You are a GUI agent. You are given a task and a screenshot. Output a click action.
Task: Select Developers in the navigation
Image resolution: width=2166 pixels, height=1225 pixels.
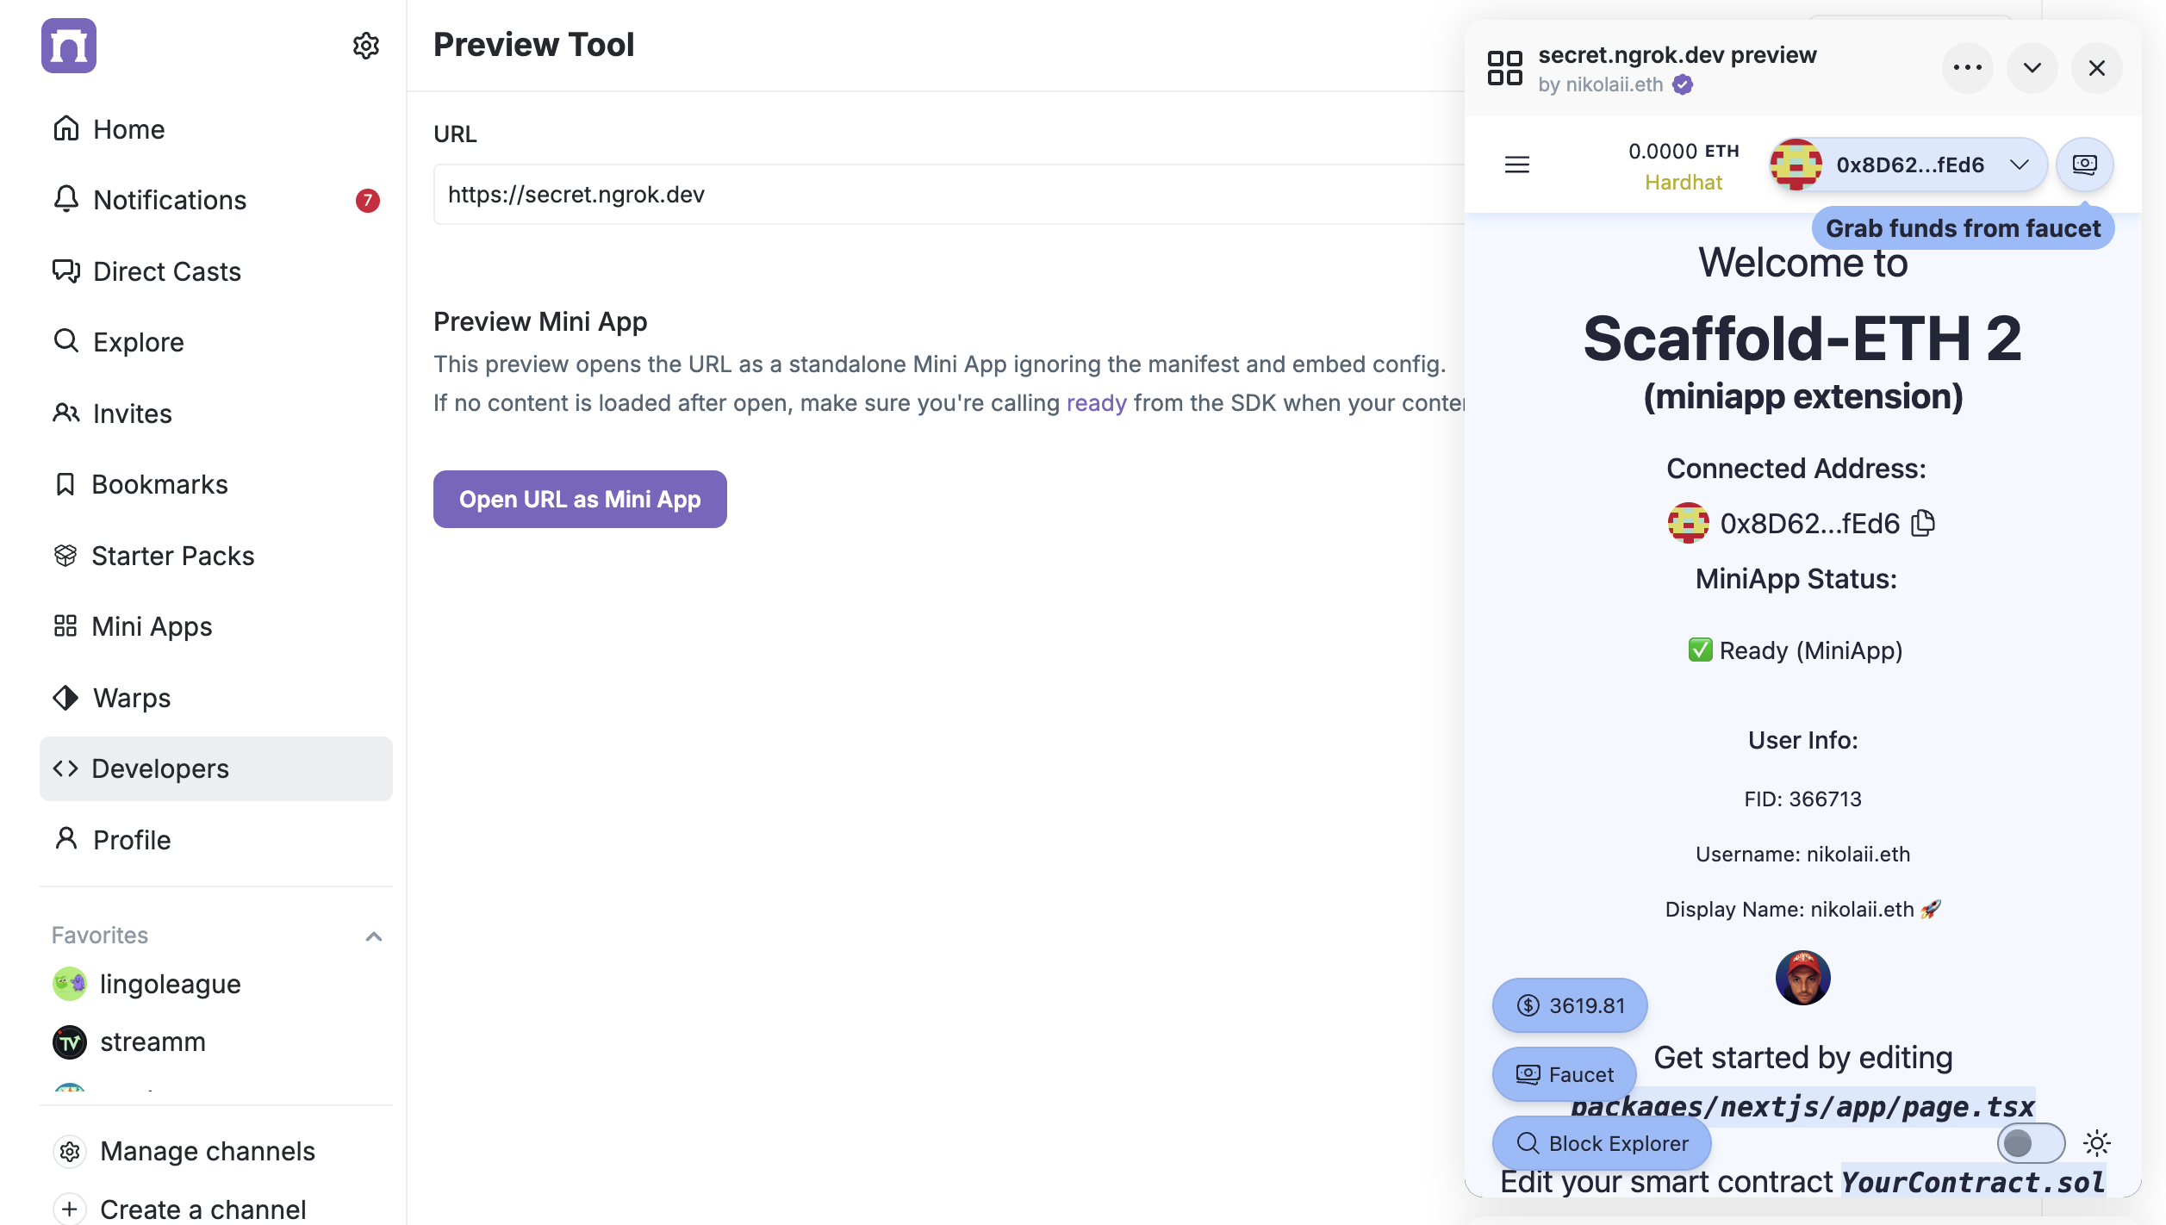point(160,768)
